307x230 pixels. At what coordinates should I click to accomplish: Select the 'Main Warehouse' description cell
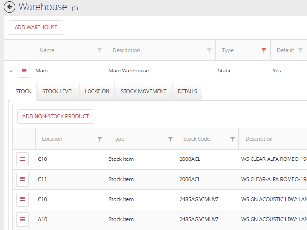129,71
